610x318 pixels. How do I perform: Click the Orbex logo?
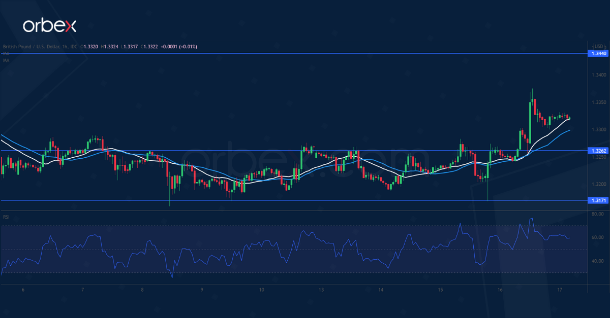(x=48, y=25)
